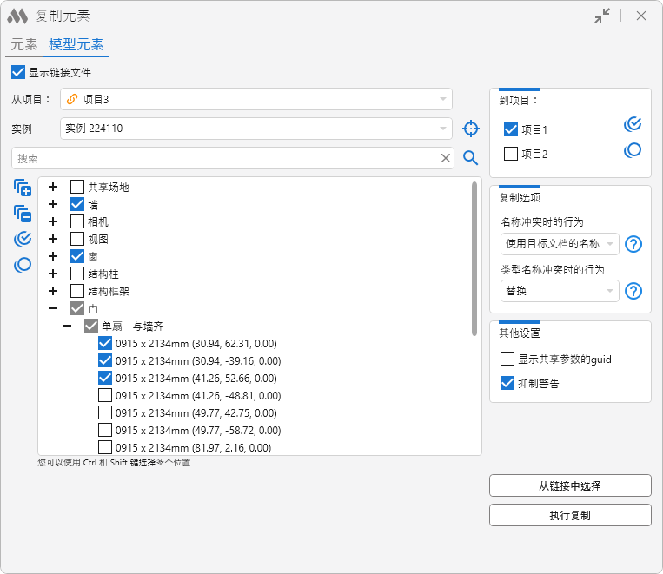
Task: Disable the 抑制警告 checkbox
Action: click(508, 383)
